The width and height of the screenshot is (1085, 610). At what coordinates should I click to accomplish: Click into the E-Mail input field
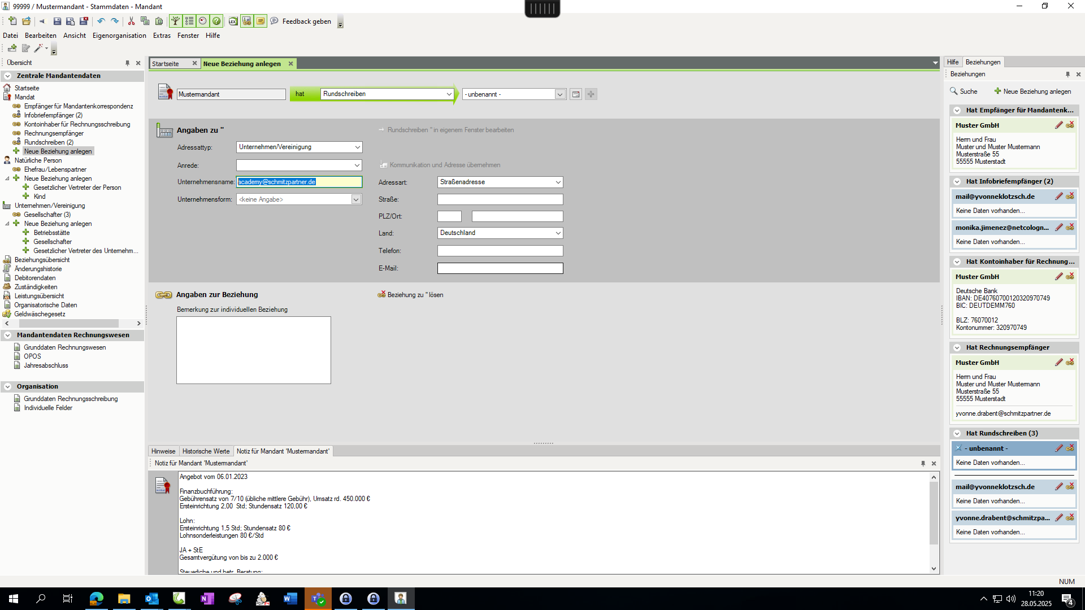500,268
